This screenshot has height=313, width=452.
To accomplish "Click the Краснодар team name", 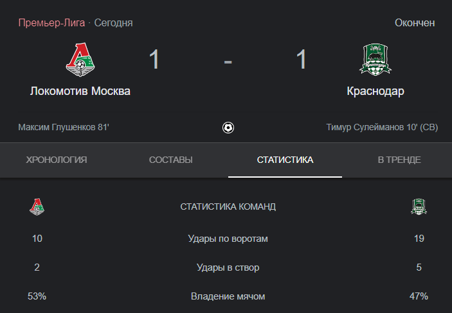I will (x=375, y=91).
